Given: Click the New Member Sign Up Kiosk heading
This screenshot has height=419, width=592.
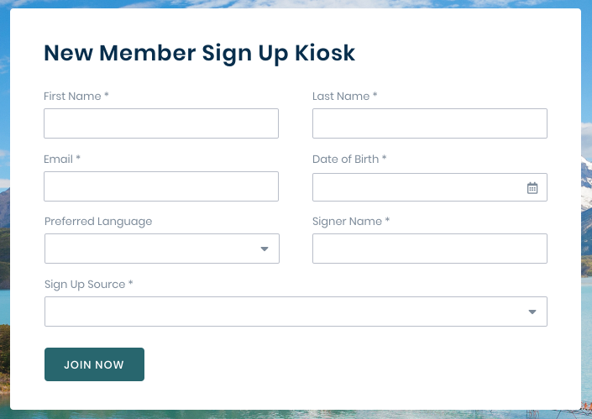Looking at the screenshot, I should pyautogui.click(x=199, y=53).
